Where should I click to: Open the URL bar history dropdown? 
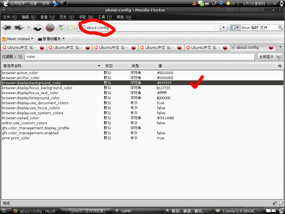tap(223, 28)
